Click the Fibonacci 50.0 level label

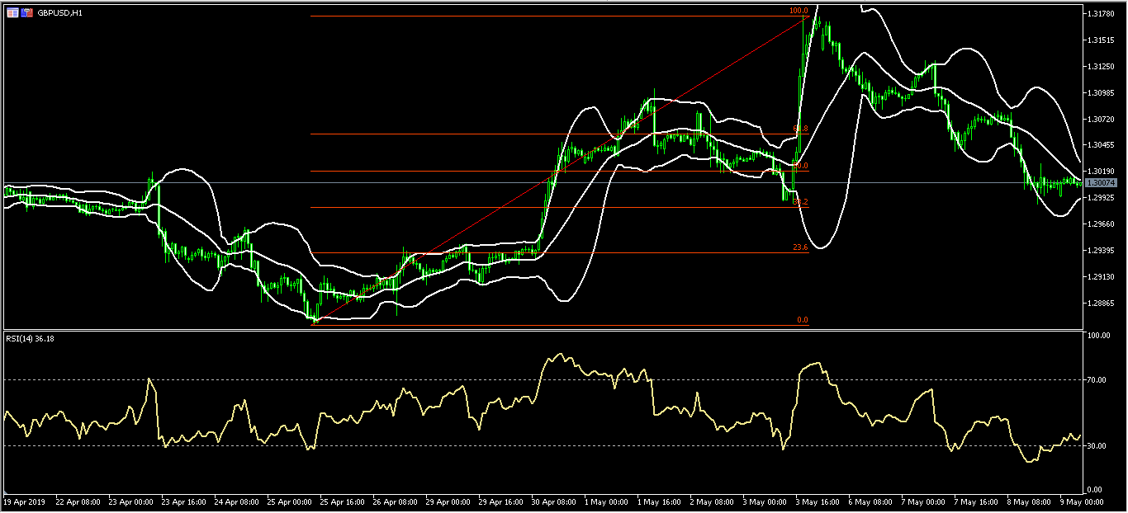click(800, 166)
